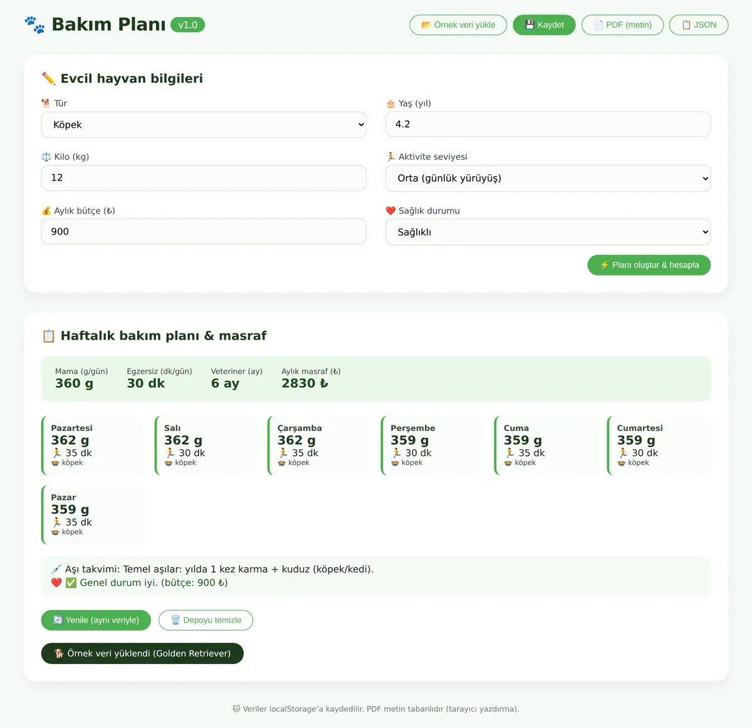The width and height of the screenshot is (752, 728).
Task: Click the Aylık masraf value 2830 ₺
Action: pos(305,383)
